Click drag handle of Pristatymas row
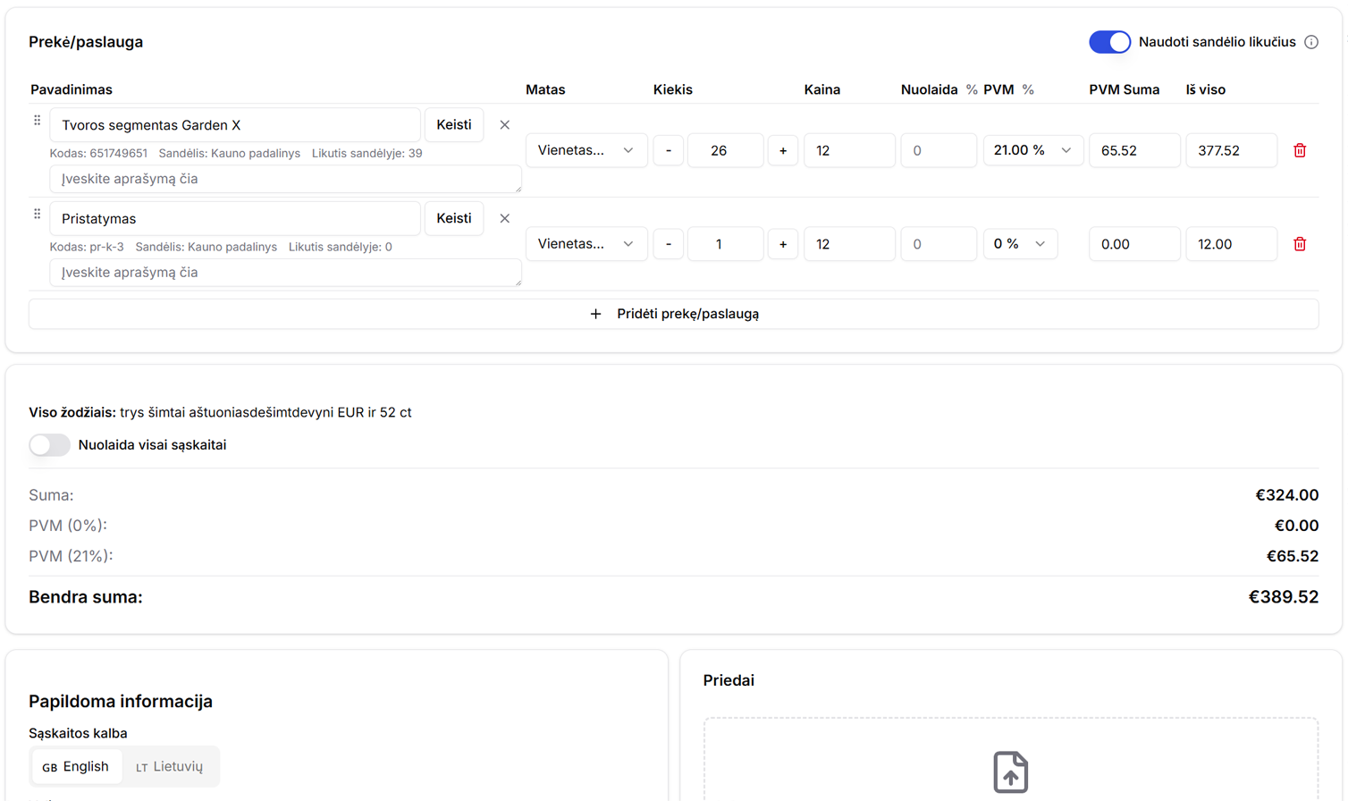 click(37, 215)
